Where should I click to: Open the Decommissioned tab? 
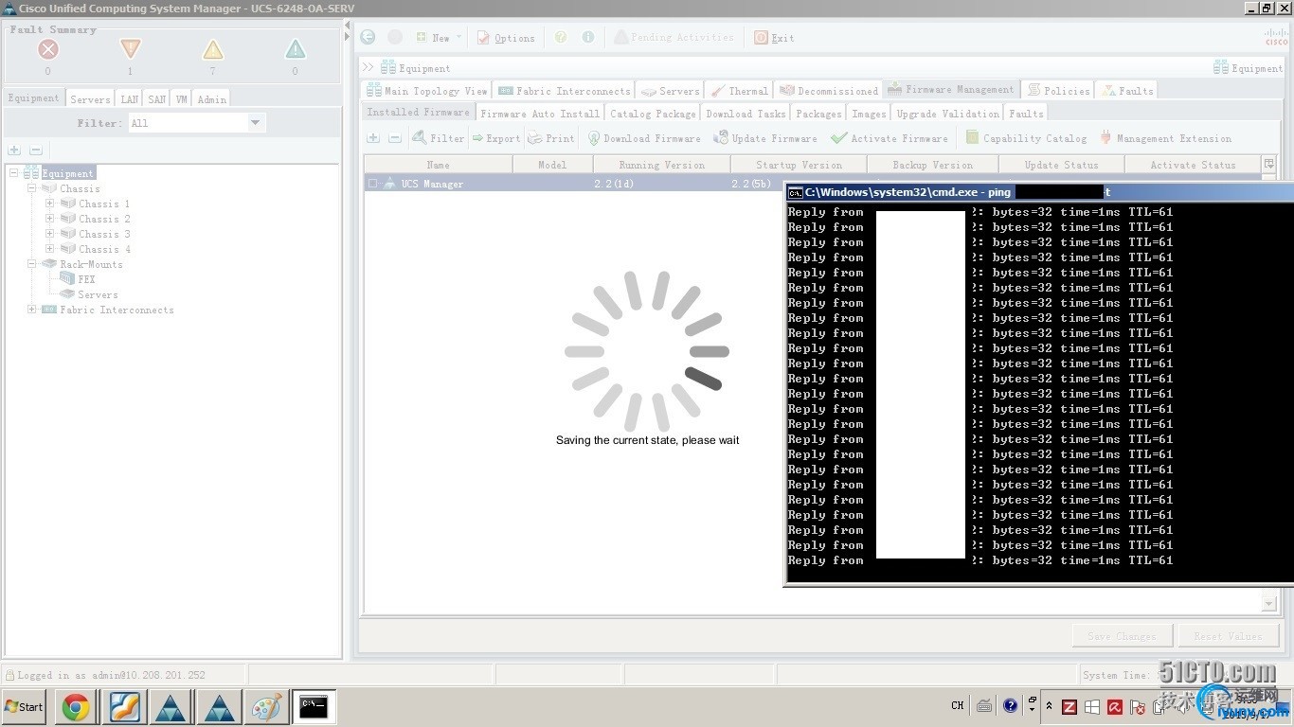829,91
